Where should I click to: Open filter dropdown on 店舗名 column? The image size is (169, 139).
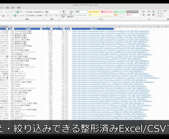point(41,29)
